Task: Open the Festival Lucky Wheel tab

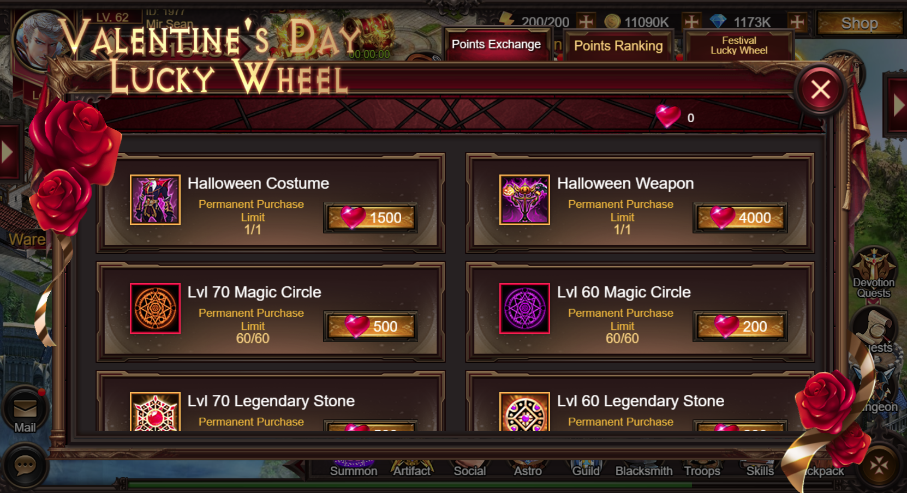Action: coord(739,46)
